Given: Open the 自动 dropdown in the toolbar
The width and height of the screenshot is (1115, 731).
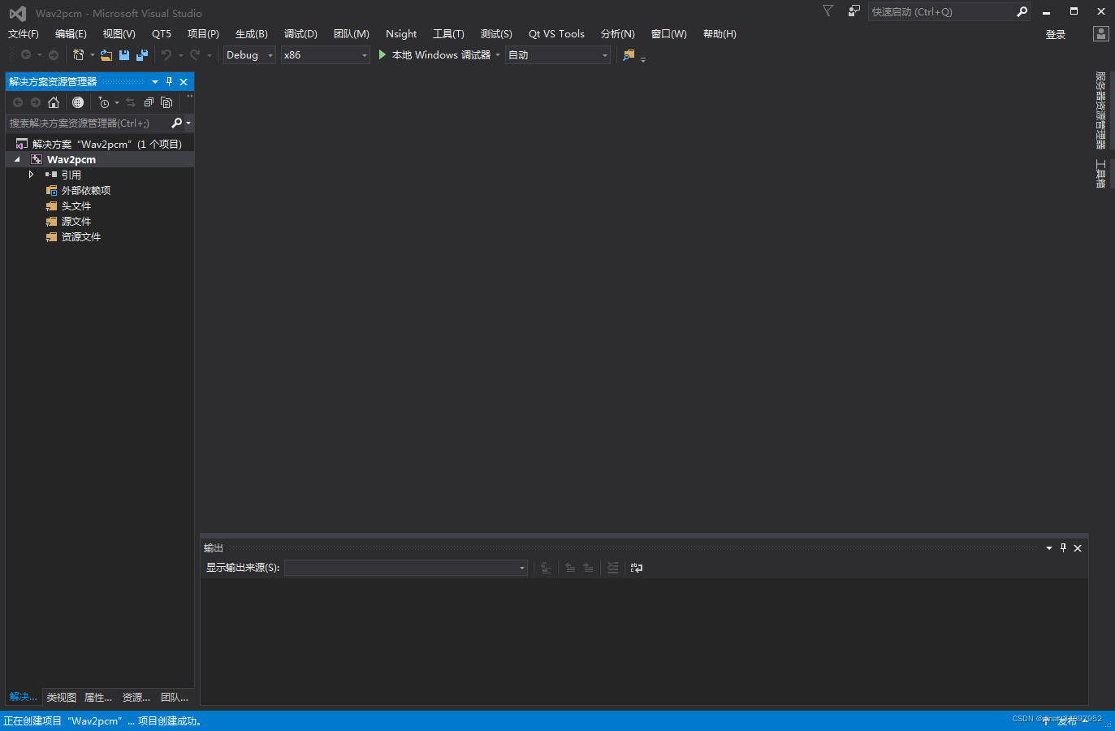Looking at the screenshot, I should [558, 55].
